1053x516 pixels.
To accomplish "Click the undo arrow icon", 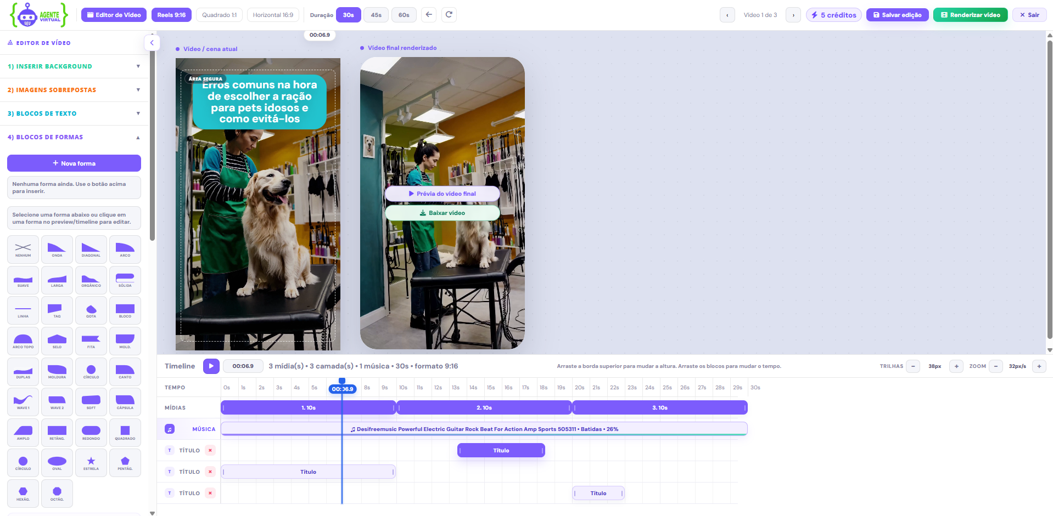I will (429, 15).
